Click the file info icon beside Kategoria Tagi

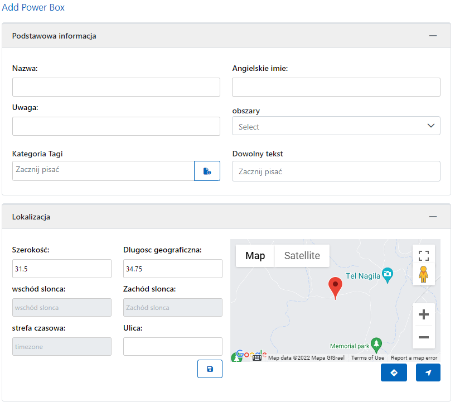point(207,171)
